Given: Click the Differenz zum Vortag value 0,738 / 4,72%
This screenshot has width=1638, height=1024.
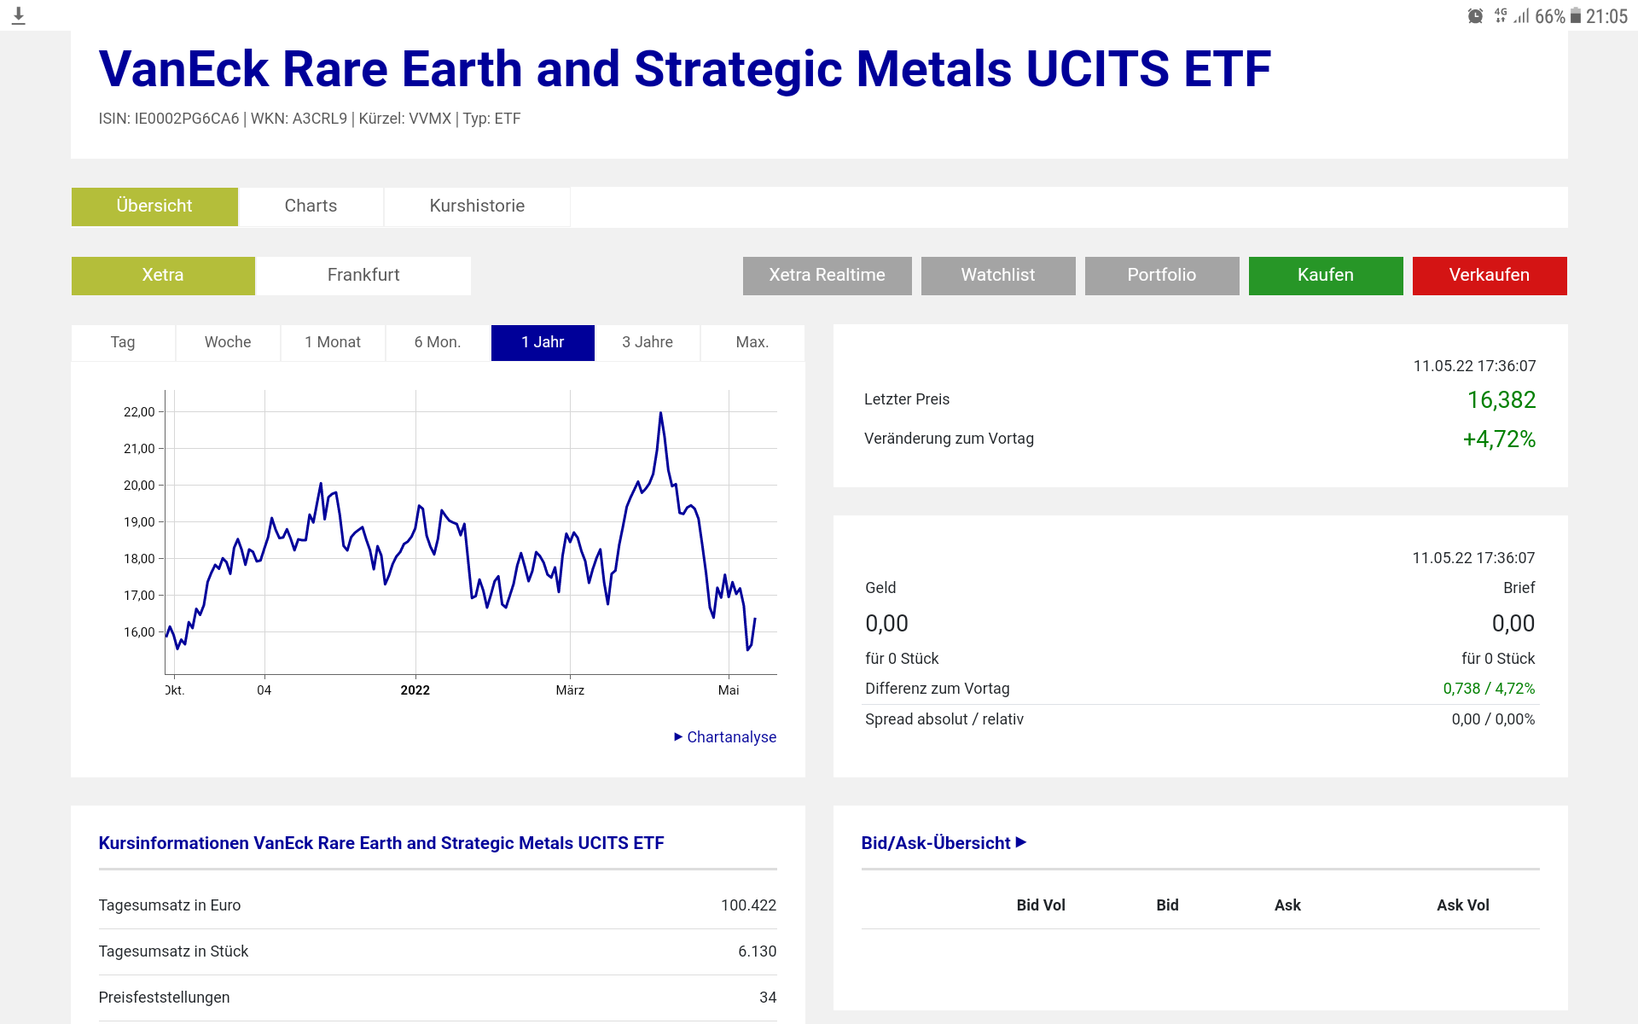Looking at the screenshot, I should pos(1489,689).
